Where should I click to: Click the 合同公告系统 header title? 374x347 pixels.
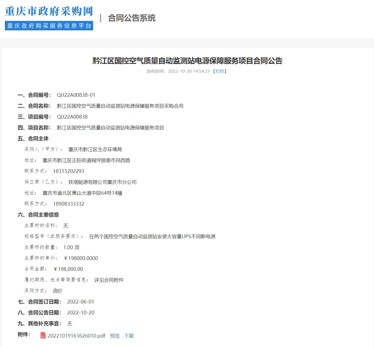click(x=131, y=18)
